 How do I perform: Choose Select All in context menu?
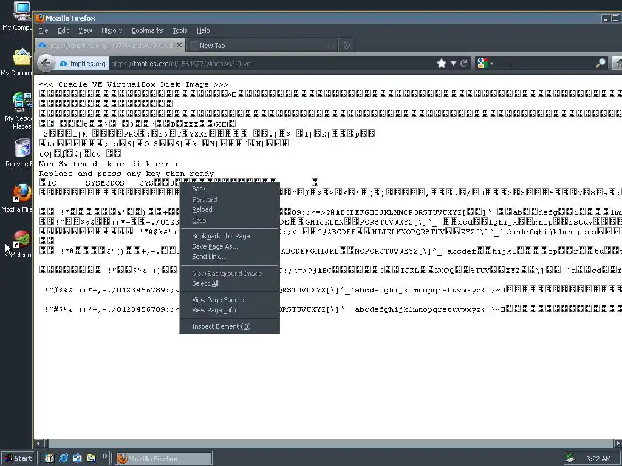coord(229,283)
